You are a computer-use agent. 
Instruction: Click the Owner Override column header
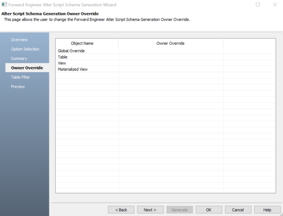170,43
